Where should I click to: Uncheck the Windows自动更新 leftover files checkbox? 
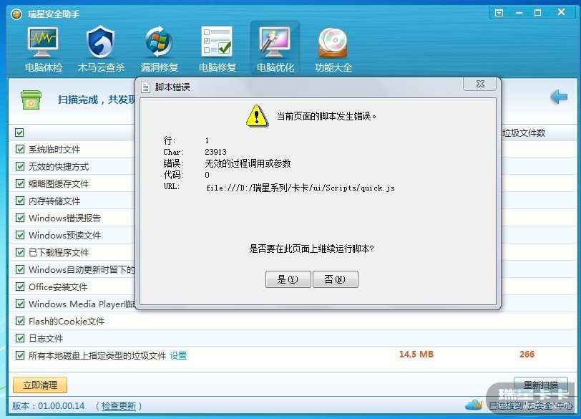[20, 269]
